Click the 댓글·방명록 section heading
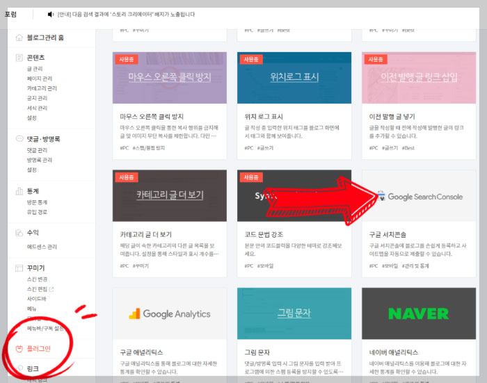This screenshot has height=383, width=487. tap(43, 139)
